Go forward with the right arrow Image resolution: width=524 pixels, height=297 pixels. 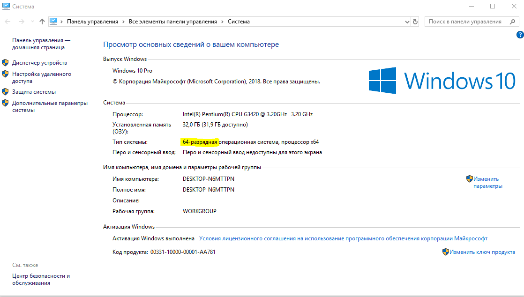(21, 22)
